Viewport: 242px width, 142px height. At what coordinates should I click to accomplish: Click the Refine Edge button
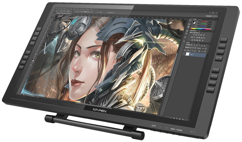click(x=111, y=13)
